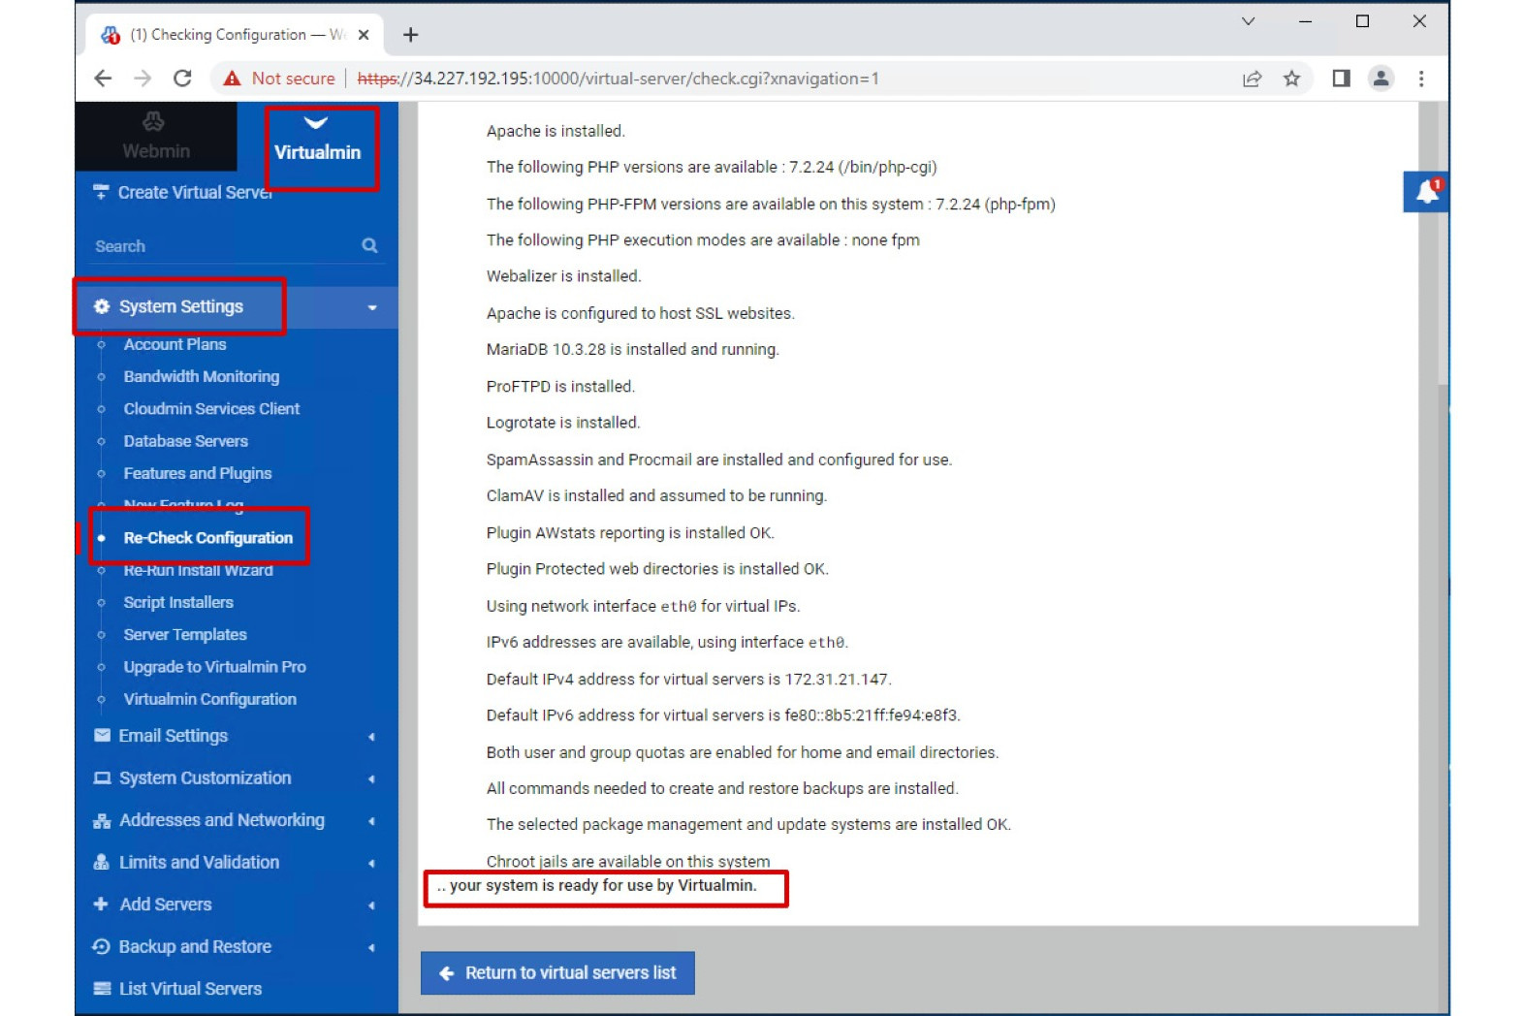
Task: Open Re-Run Install Wizard
Action: (x=198, y=570)
